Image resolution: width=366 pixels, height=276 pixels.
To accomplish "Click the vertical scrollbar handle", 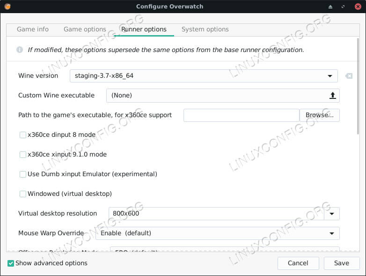I will click(x=358, y=86).
